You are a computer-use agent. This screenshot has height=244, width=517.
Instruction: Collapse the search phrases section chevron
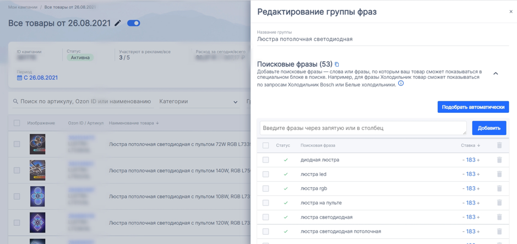[x=495, y=73]
